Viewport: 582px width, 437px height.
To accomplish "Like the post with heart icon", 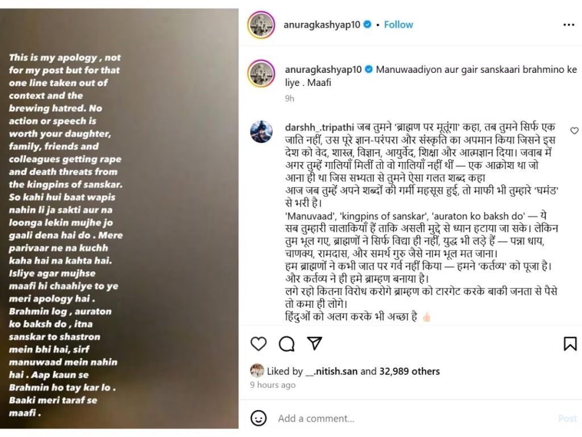I will (x=259, y=344).
